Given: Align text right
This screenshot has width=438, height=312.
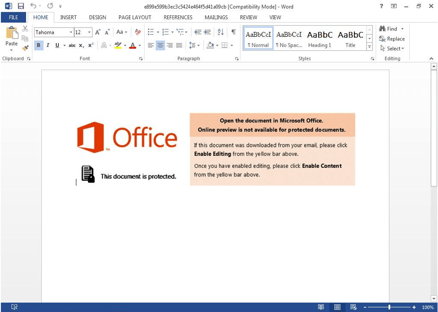Looking at the screenshot, I should click(170, 45).
